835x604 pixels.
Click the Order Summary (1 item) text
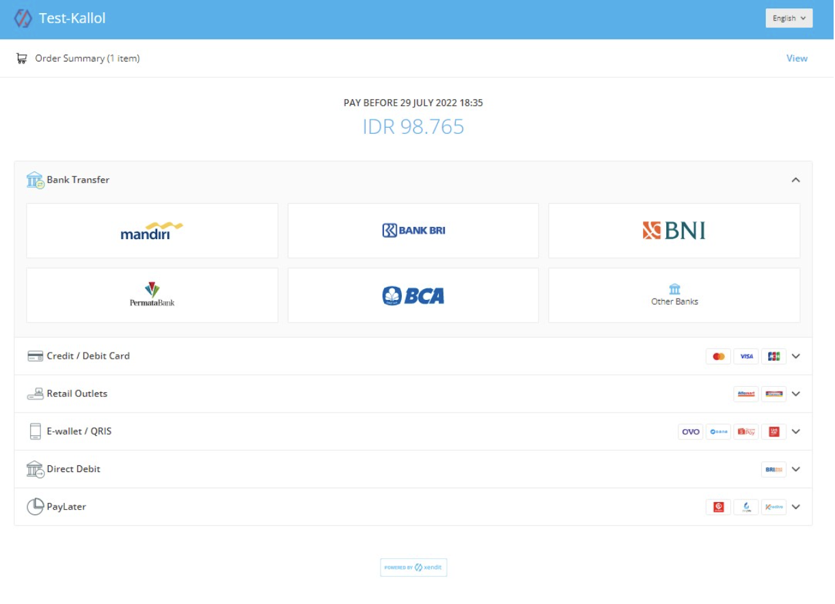[x=87, y=59]
